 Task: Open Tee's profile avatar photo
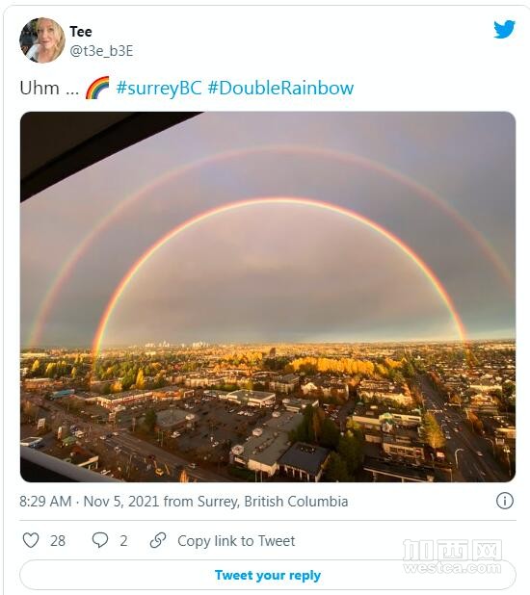(x=42, y=39)
